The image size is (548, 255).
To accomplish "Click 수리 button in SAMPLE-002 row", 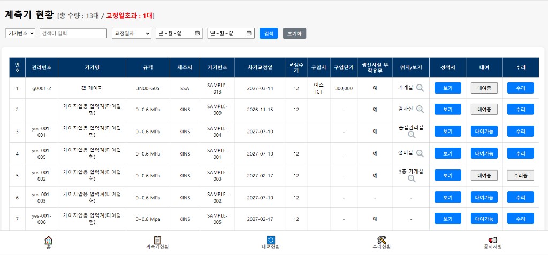I will tap(520, 197).
